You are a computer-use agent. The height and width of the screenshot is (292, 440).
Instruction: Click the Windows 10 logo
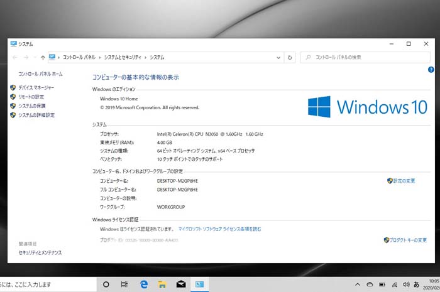[x=368, y=107]
